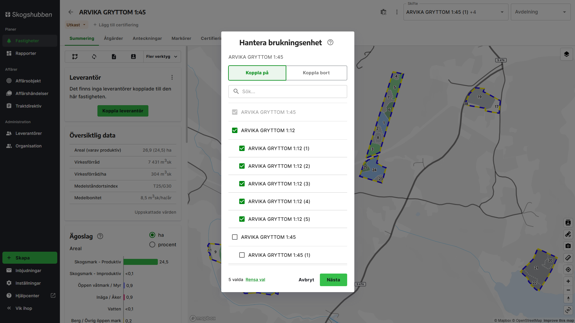This screenshot has width=575, height=323.
Task: Select the Koppla på tab
Action: (x=257, y=73)
